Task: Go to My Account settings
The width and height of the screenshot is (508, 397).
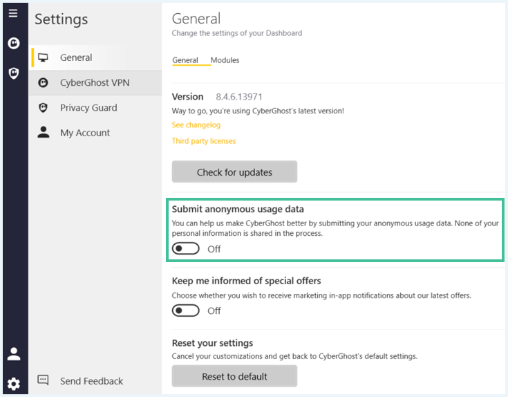Action: [x=95, y=133]
